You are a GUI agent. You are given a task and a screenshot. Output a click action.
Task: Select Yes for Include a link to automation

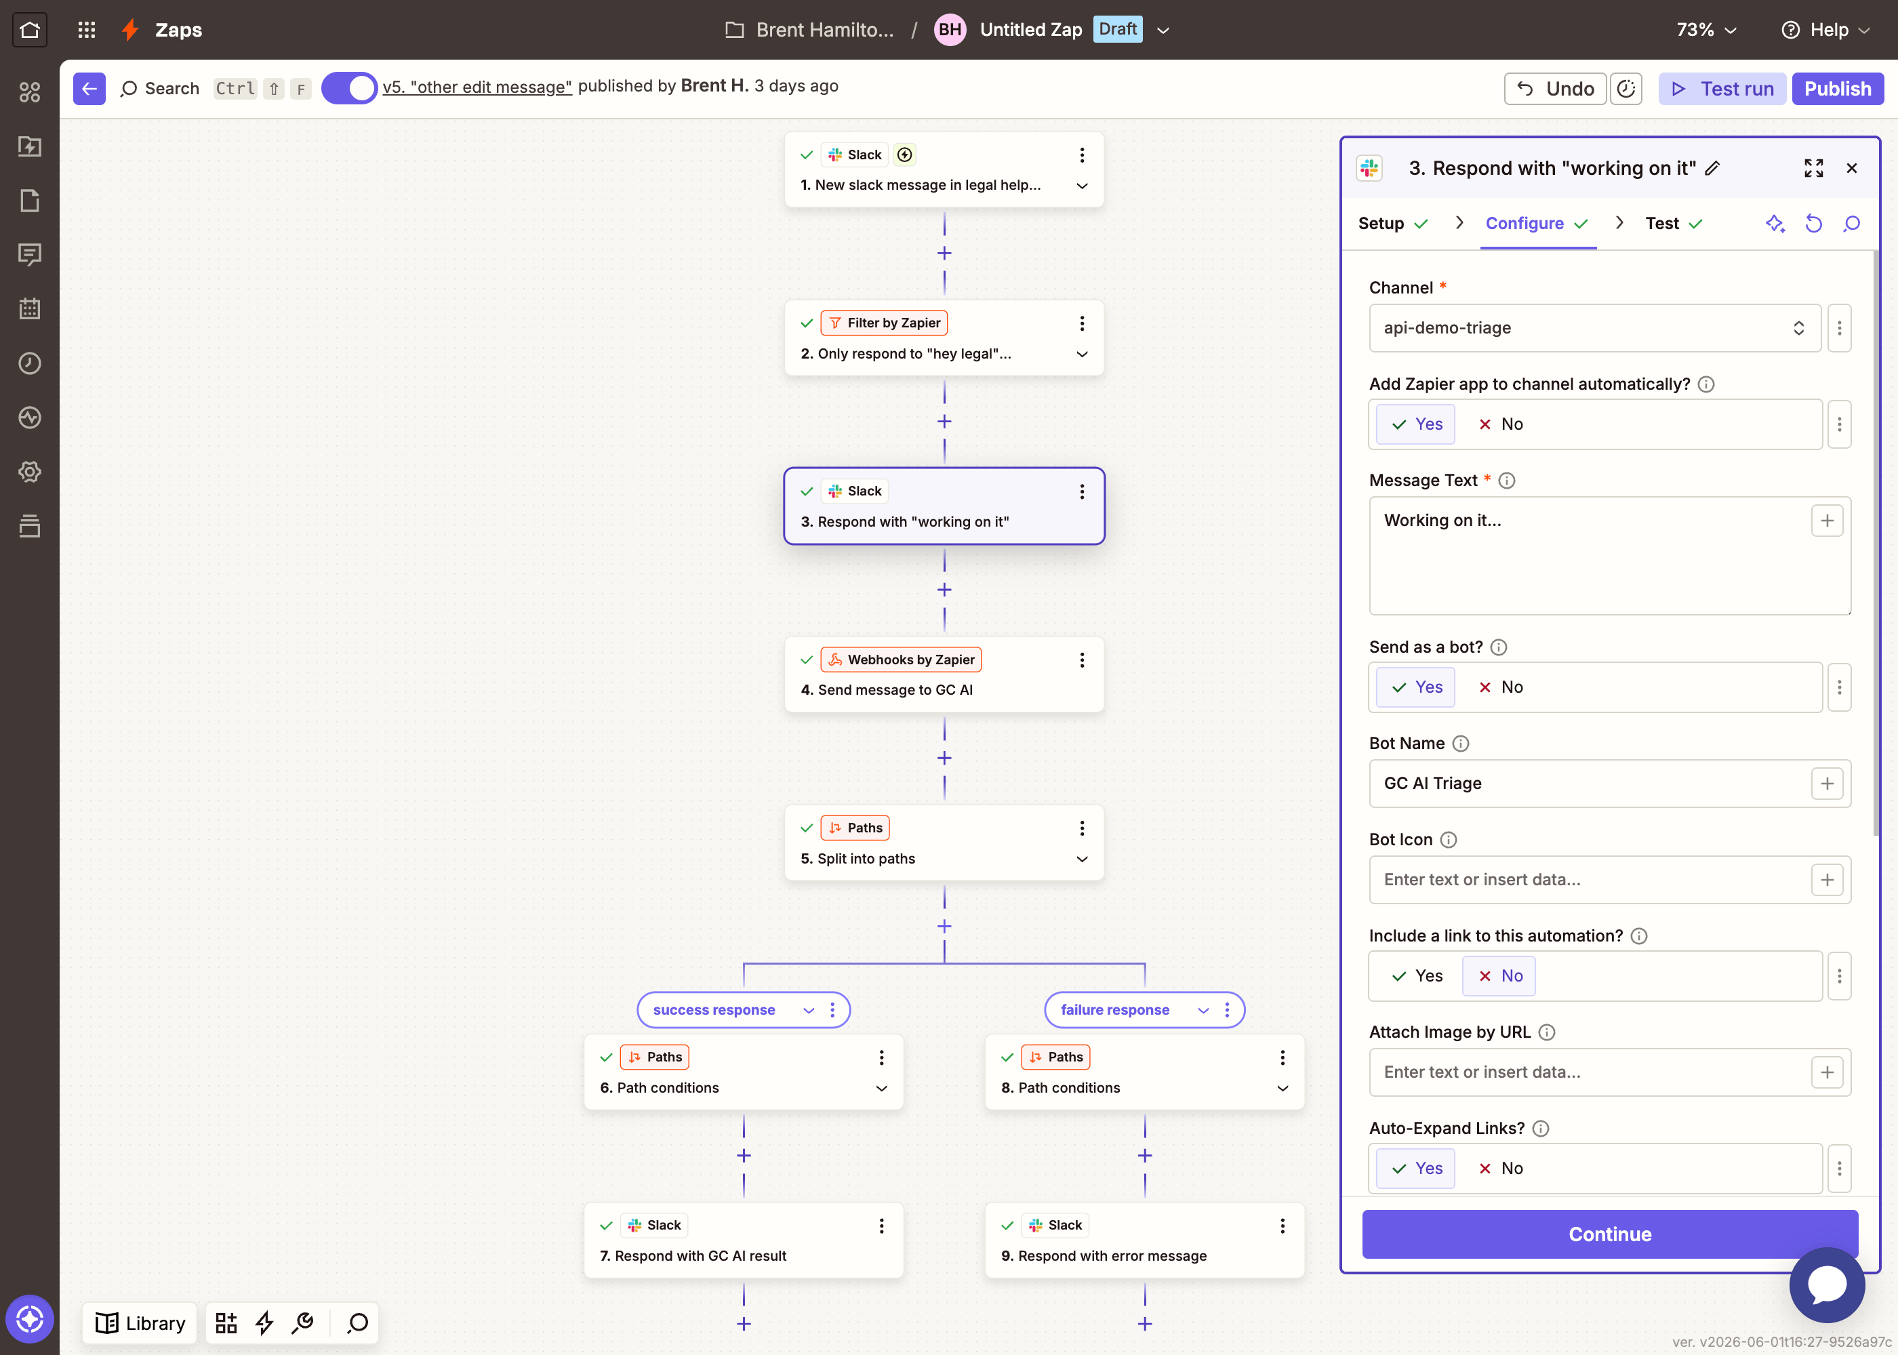click(x=1416, y=975)
